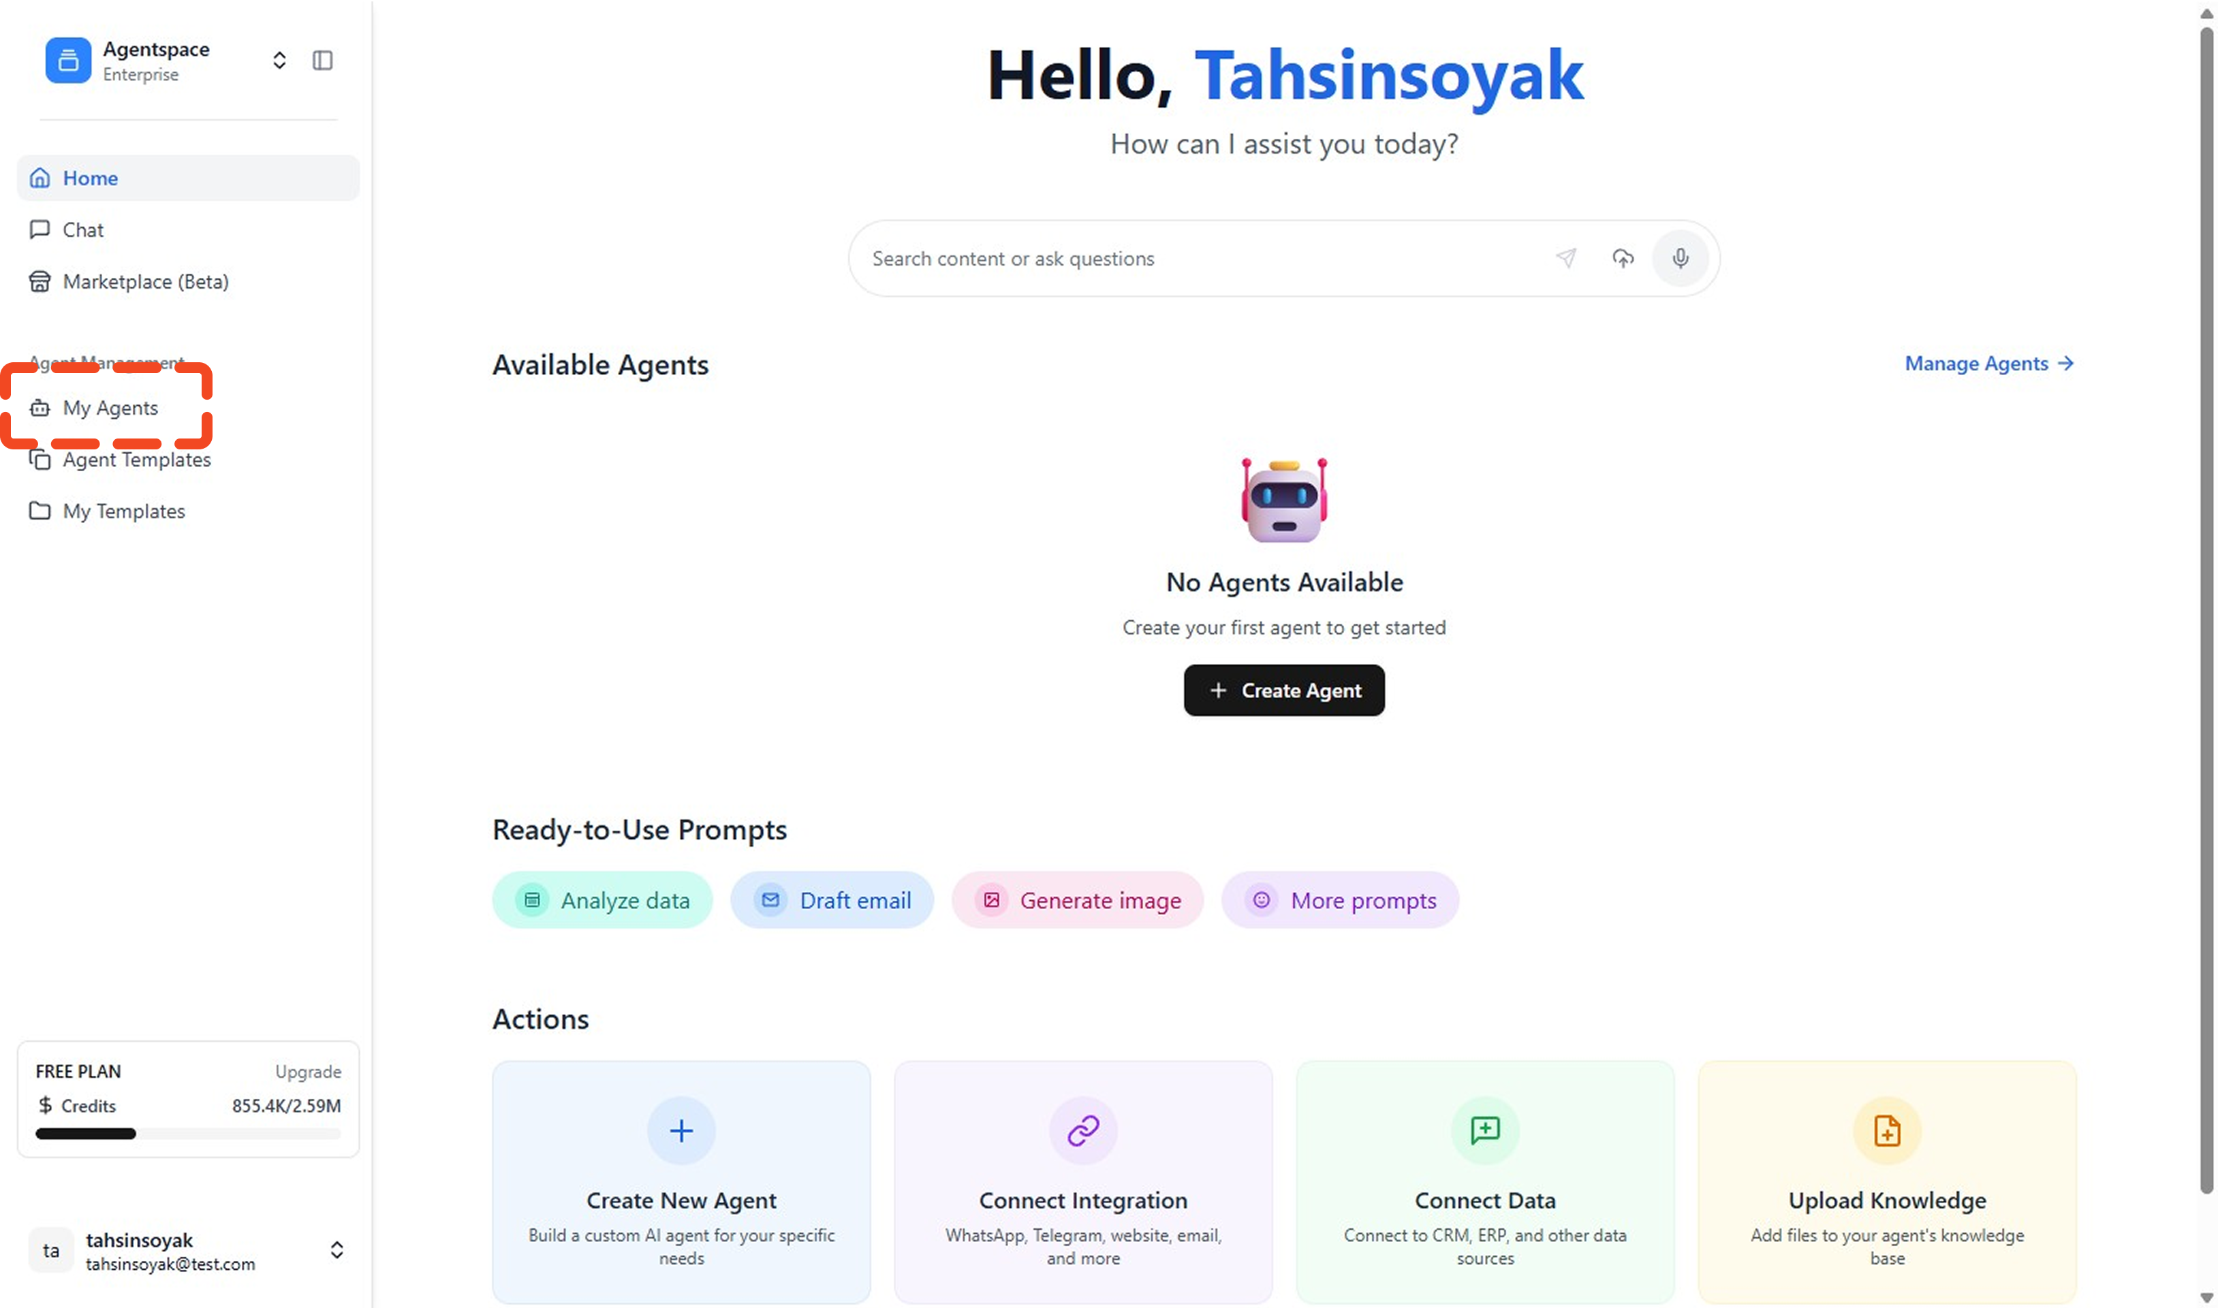Image resolution: width=2218 pixels, height=1308 pixels.
Task: Click the cloud upload icon in search bar
Action: click(1623, 258)
